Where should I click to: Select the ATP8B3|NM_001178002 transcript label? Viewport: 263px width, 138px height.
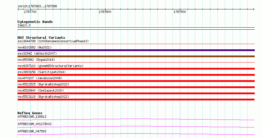[x=35, y=124]
